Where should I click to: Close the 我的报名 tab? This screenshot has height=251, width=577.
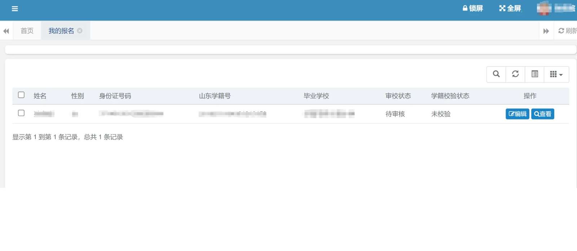[x=80, y=31]
